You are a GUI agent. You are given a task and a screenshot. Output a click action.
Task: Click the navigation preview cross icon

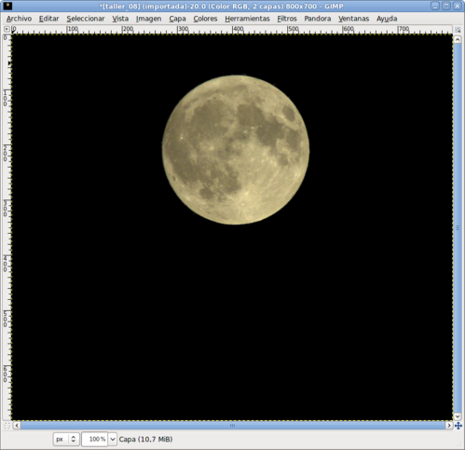[458, 426]
